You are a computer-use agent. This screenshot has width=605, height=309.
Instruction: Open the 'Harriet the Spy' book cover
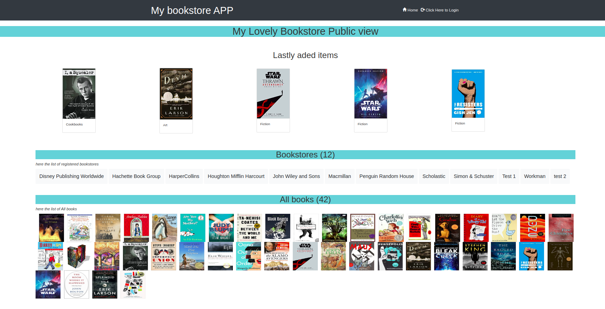point(50,256)
